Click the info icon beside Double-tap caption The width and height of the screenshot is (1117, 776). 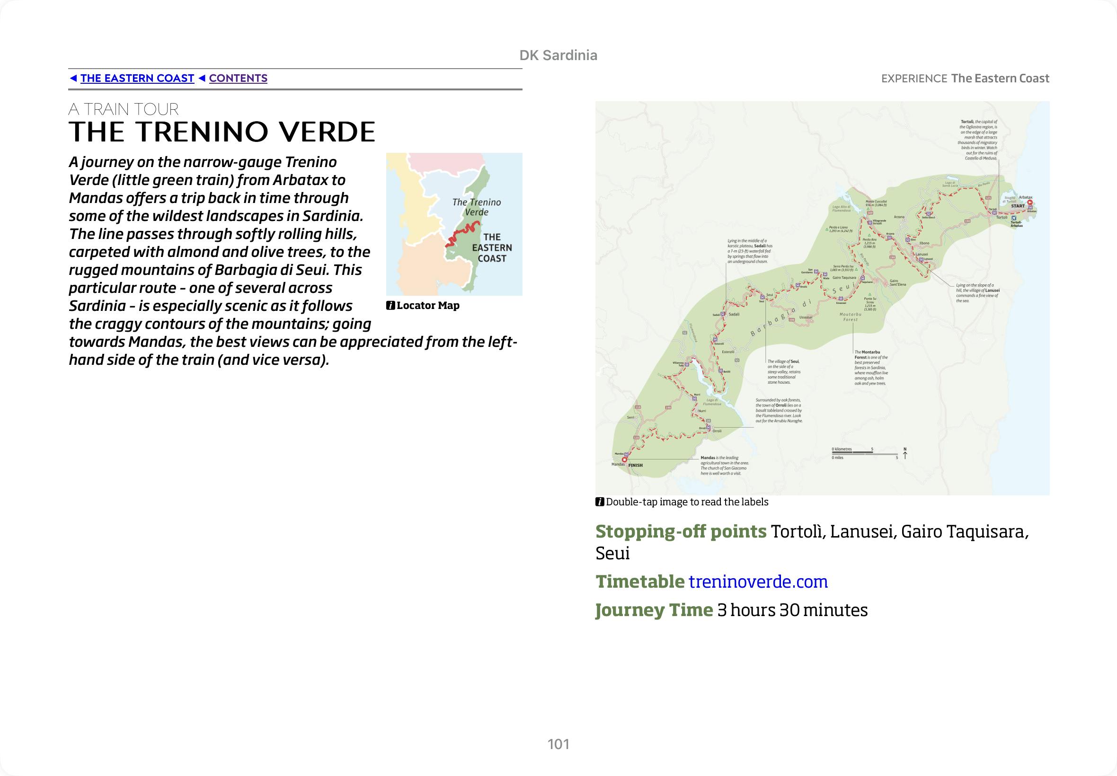600,502
